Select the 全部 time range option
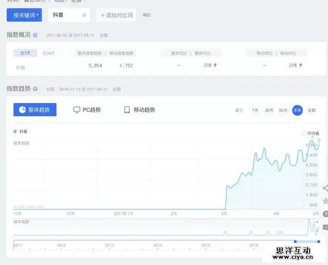Viewport: 328px width, 265px height. [x=312, y=110]
